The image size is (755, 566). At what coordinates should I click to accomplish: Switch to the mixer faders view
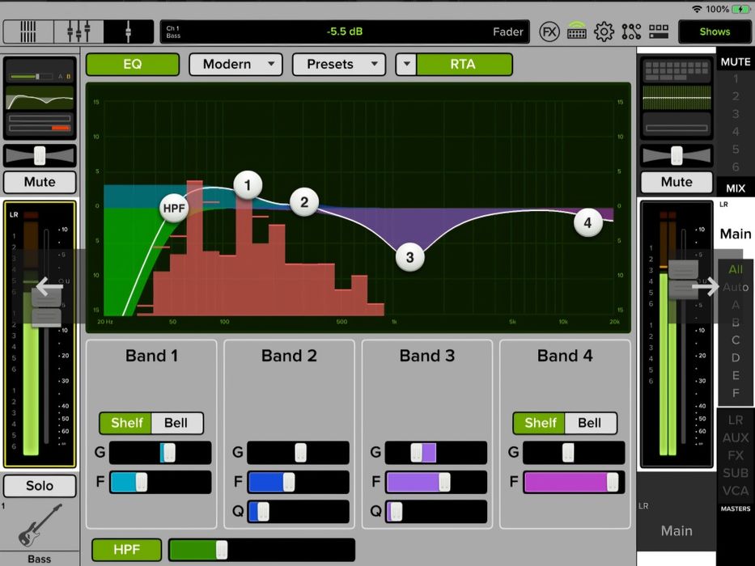(78, 32)
